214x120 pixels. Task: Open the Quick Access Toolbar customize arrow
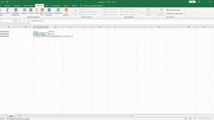15,2
